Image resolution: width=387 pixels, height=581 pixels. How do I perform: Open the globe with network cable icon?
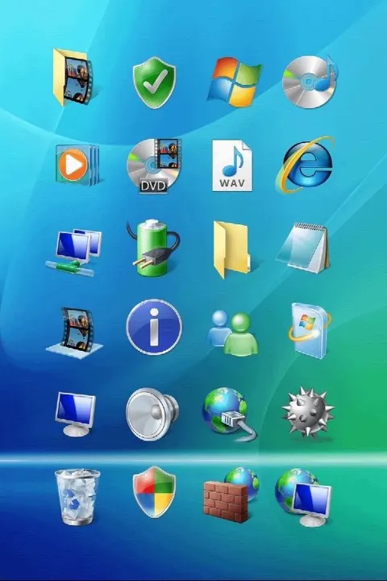pos(230,414)
